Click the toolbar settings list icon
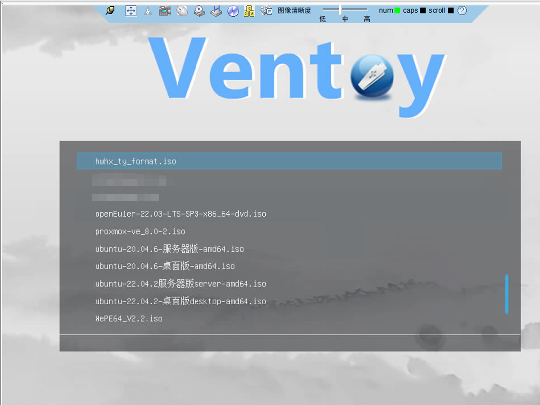 click(267, 11)
